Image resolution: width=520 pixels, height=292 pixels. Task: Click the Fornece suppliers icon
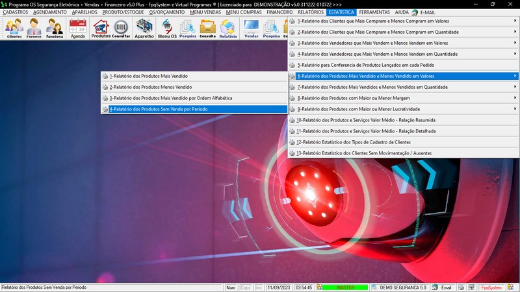[x=34, y=29]
